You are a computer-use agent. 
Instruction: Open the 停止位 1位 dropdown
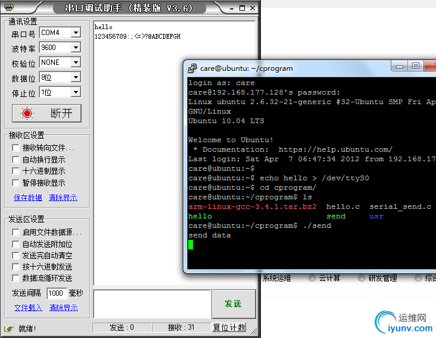(x=76, y=92)
